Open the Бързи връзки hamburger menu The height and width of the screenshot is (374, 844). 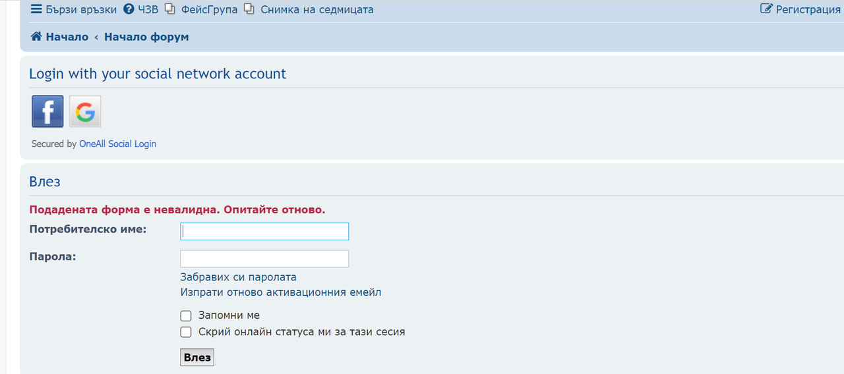[74, 9]
